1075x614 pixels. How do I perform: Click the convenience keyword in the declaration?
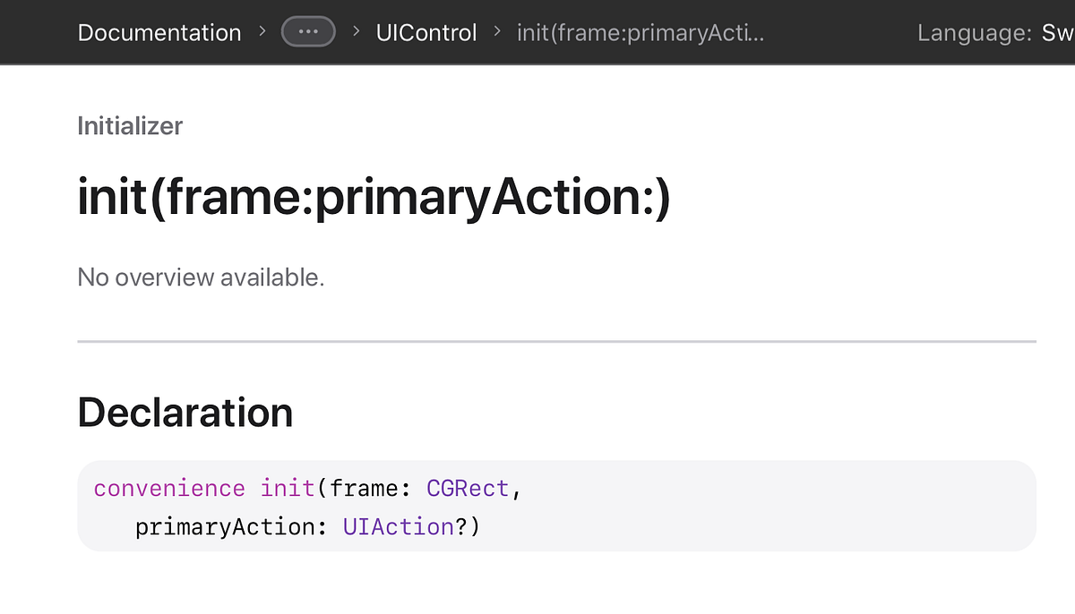click(168, 488)
